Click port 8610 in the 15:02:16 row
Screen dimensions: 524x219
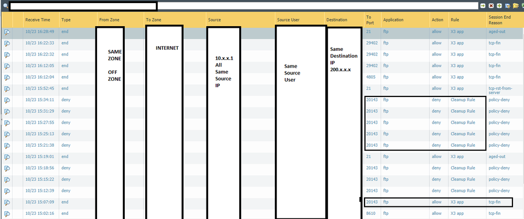tap(371, 213)
